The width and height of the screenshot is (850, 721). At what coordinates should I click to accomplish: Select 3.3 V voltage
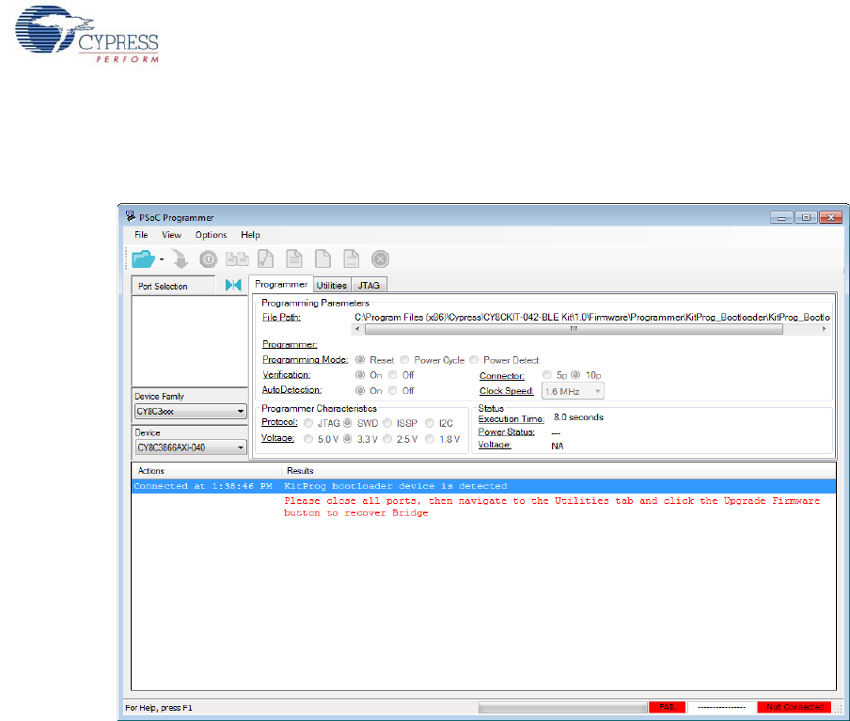click(348, 439)
